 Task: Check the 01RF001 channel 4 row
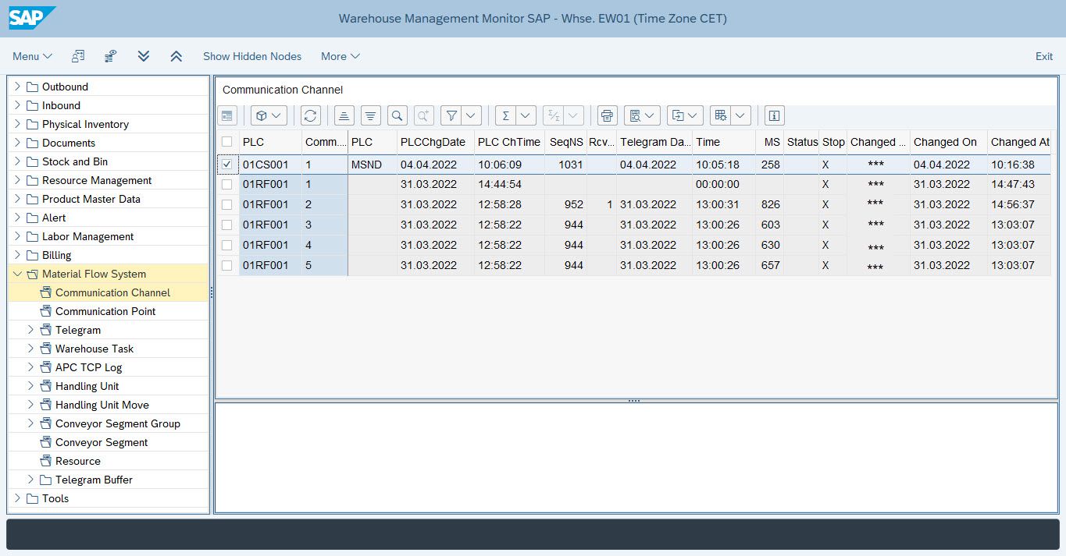click(226, 245)
